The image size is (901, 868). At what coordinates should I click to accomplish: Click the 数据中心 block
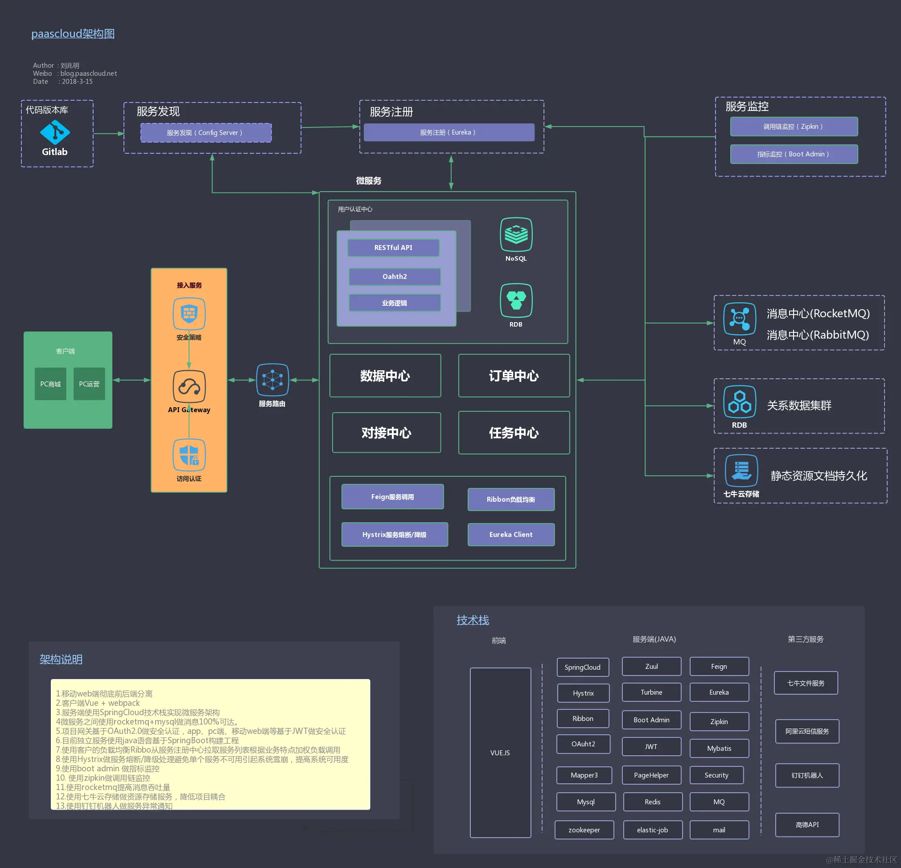pyautogui.click(x=385, y=376)
